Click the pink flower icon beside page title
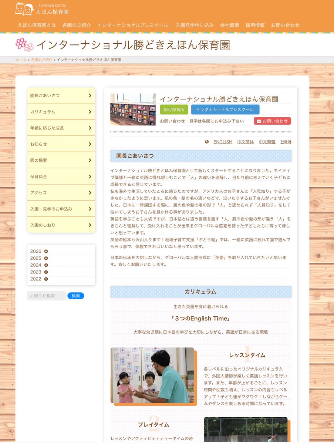Screen dimensions: 334x444 pos(24,45)
